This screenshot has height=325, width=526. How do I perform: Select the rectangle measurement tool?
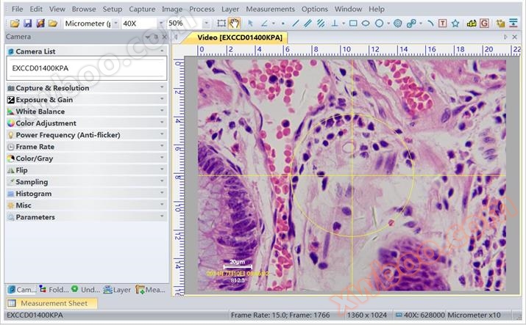click(x=352, y=23)
